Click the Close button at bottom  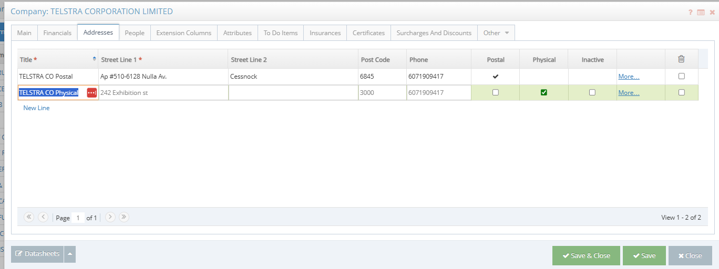(690, 255)
